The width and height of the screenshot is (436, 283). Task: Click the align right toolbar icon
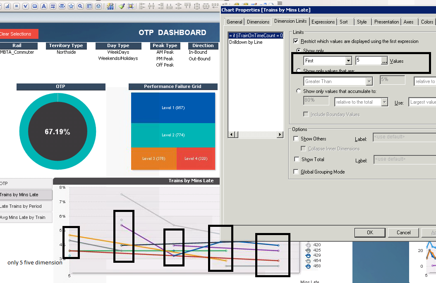161,6
